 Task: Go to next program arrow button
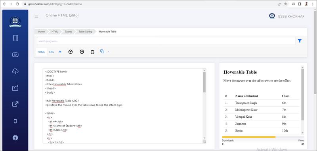(82, 52)
